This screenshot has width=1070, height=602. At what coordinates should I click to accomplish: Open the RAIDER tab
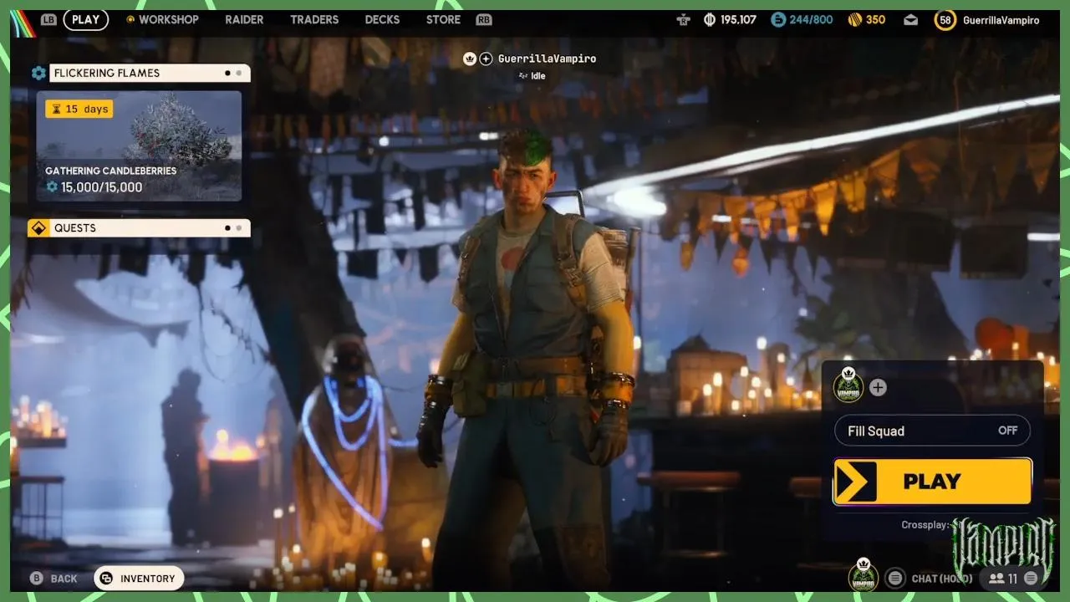[244, 19]
